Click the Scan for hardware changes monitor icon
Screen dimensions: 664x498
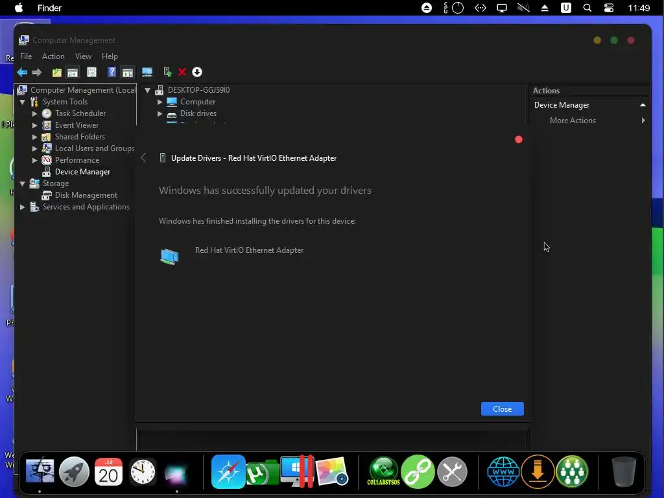point(147,73)
